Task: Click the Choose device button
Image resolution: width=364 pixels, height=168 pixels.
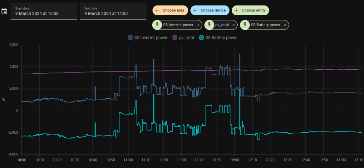Action: pyautogui.click(x=210, y=10)
